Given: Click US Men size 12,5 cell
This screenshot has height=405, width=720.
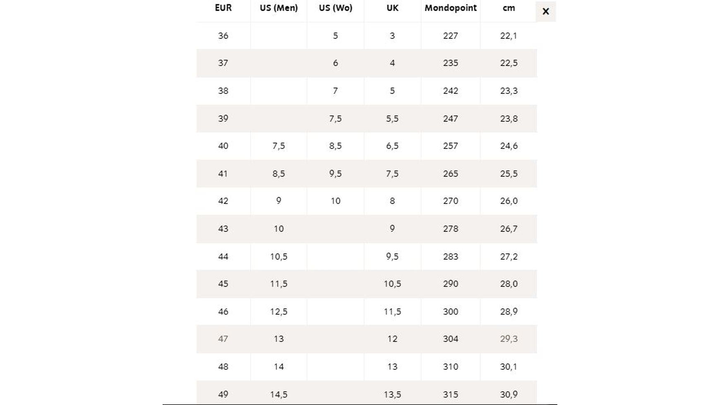Looking at the screenshot, I should pyautogui.click(x=278, y=312).
